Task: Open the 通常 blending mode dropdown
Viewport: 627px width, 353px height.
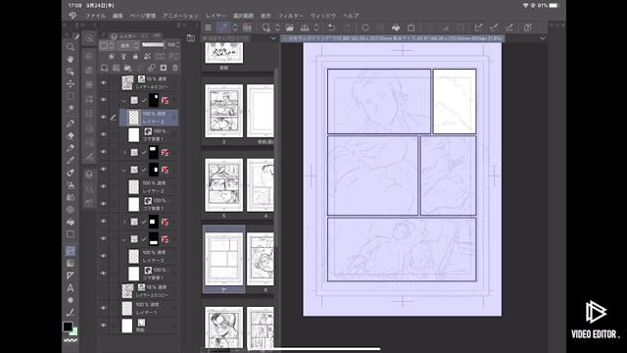Action: 128,45
